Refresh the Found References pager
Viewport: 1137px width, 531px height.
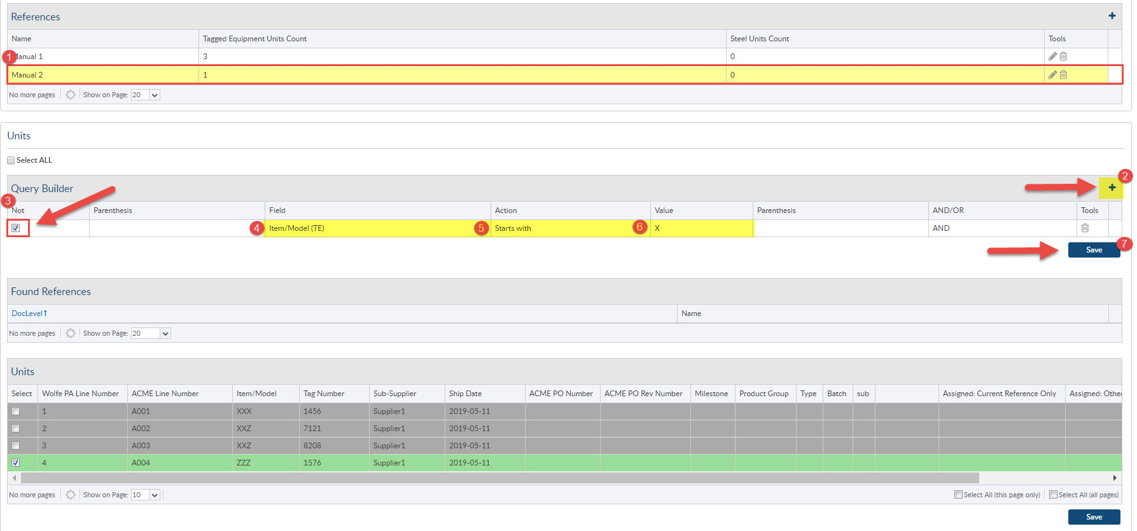71,333
